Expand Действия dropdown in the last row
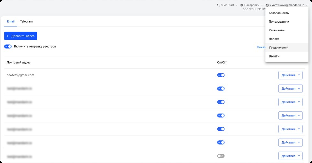The height and width of the screenshot is (163, 312). click(290, 156)
